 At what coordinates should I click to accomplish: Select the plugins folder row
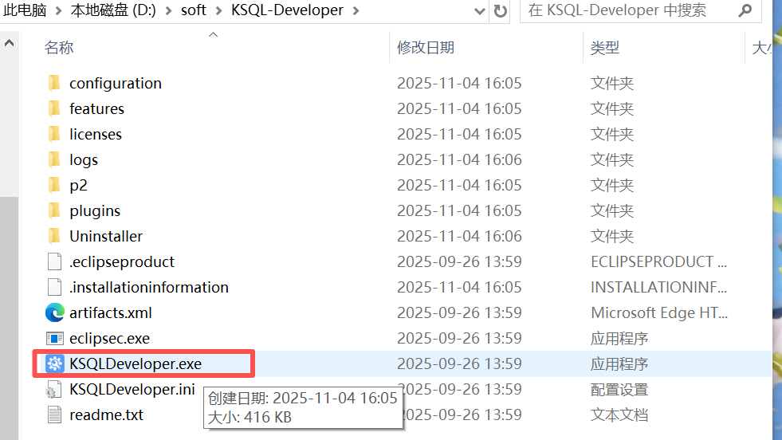click(95, 210)
